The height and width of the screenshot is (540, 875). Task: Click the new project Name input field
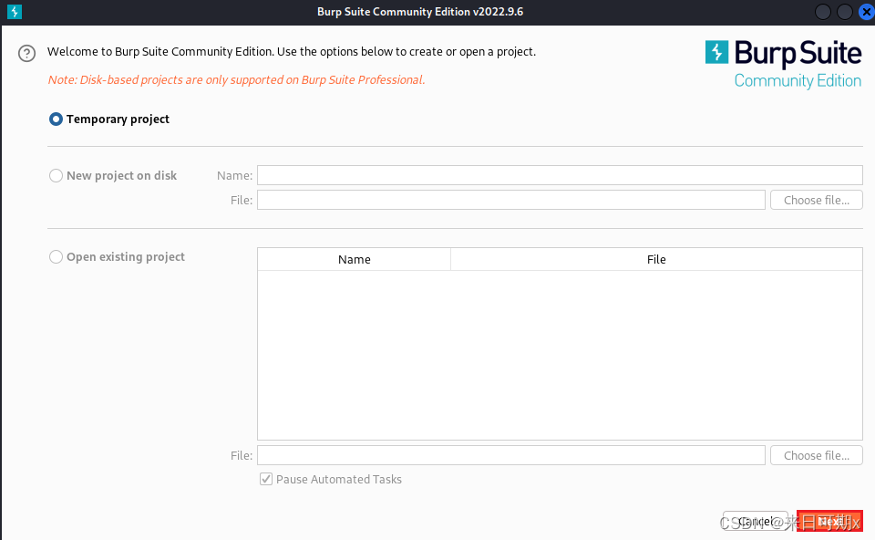click(560, 175)
